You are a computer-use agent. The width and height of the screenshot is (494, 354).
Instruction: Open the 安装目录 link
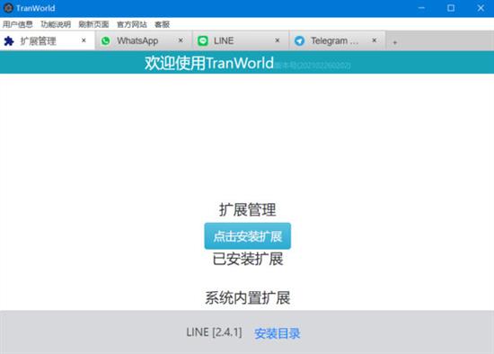coord(278,333)
